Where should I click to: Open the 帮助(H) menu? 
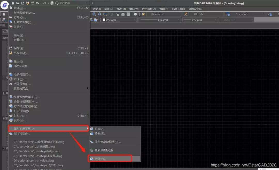164,9
